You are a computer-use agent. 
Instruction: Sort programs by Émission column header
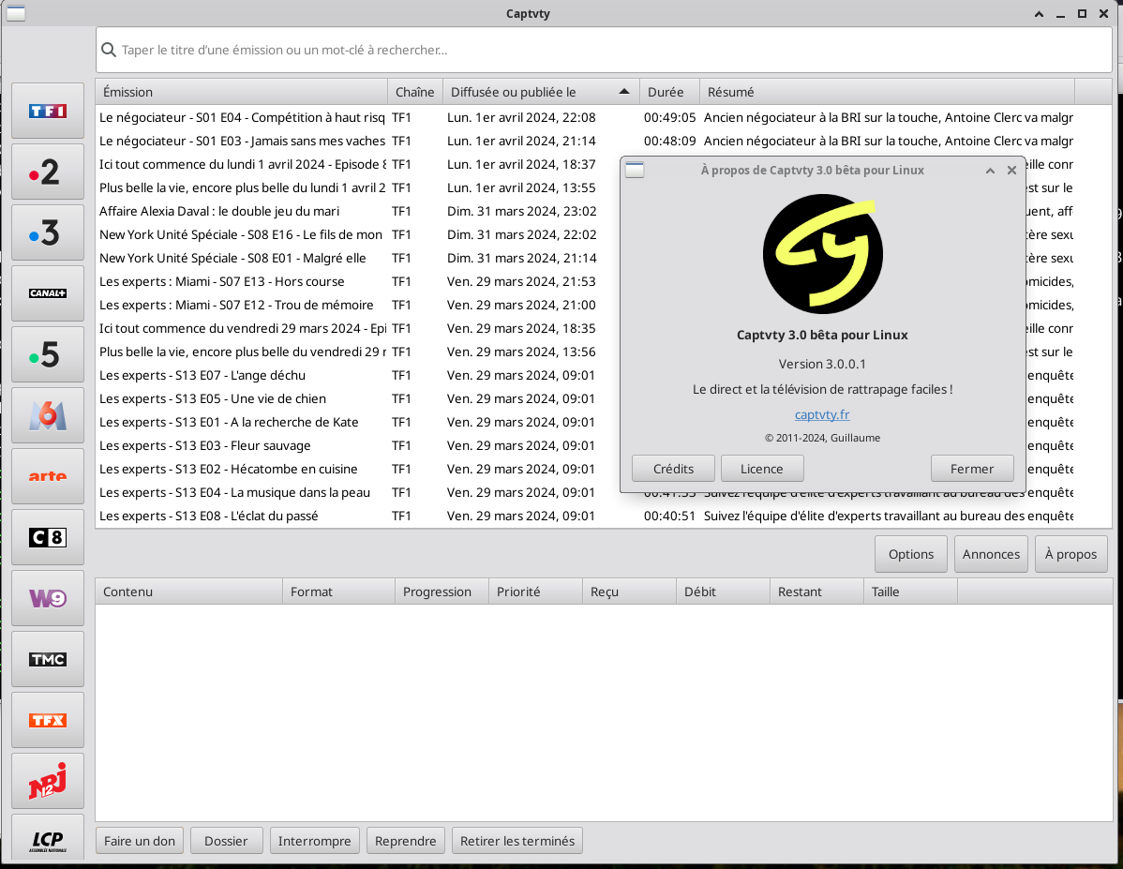241,92
